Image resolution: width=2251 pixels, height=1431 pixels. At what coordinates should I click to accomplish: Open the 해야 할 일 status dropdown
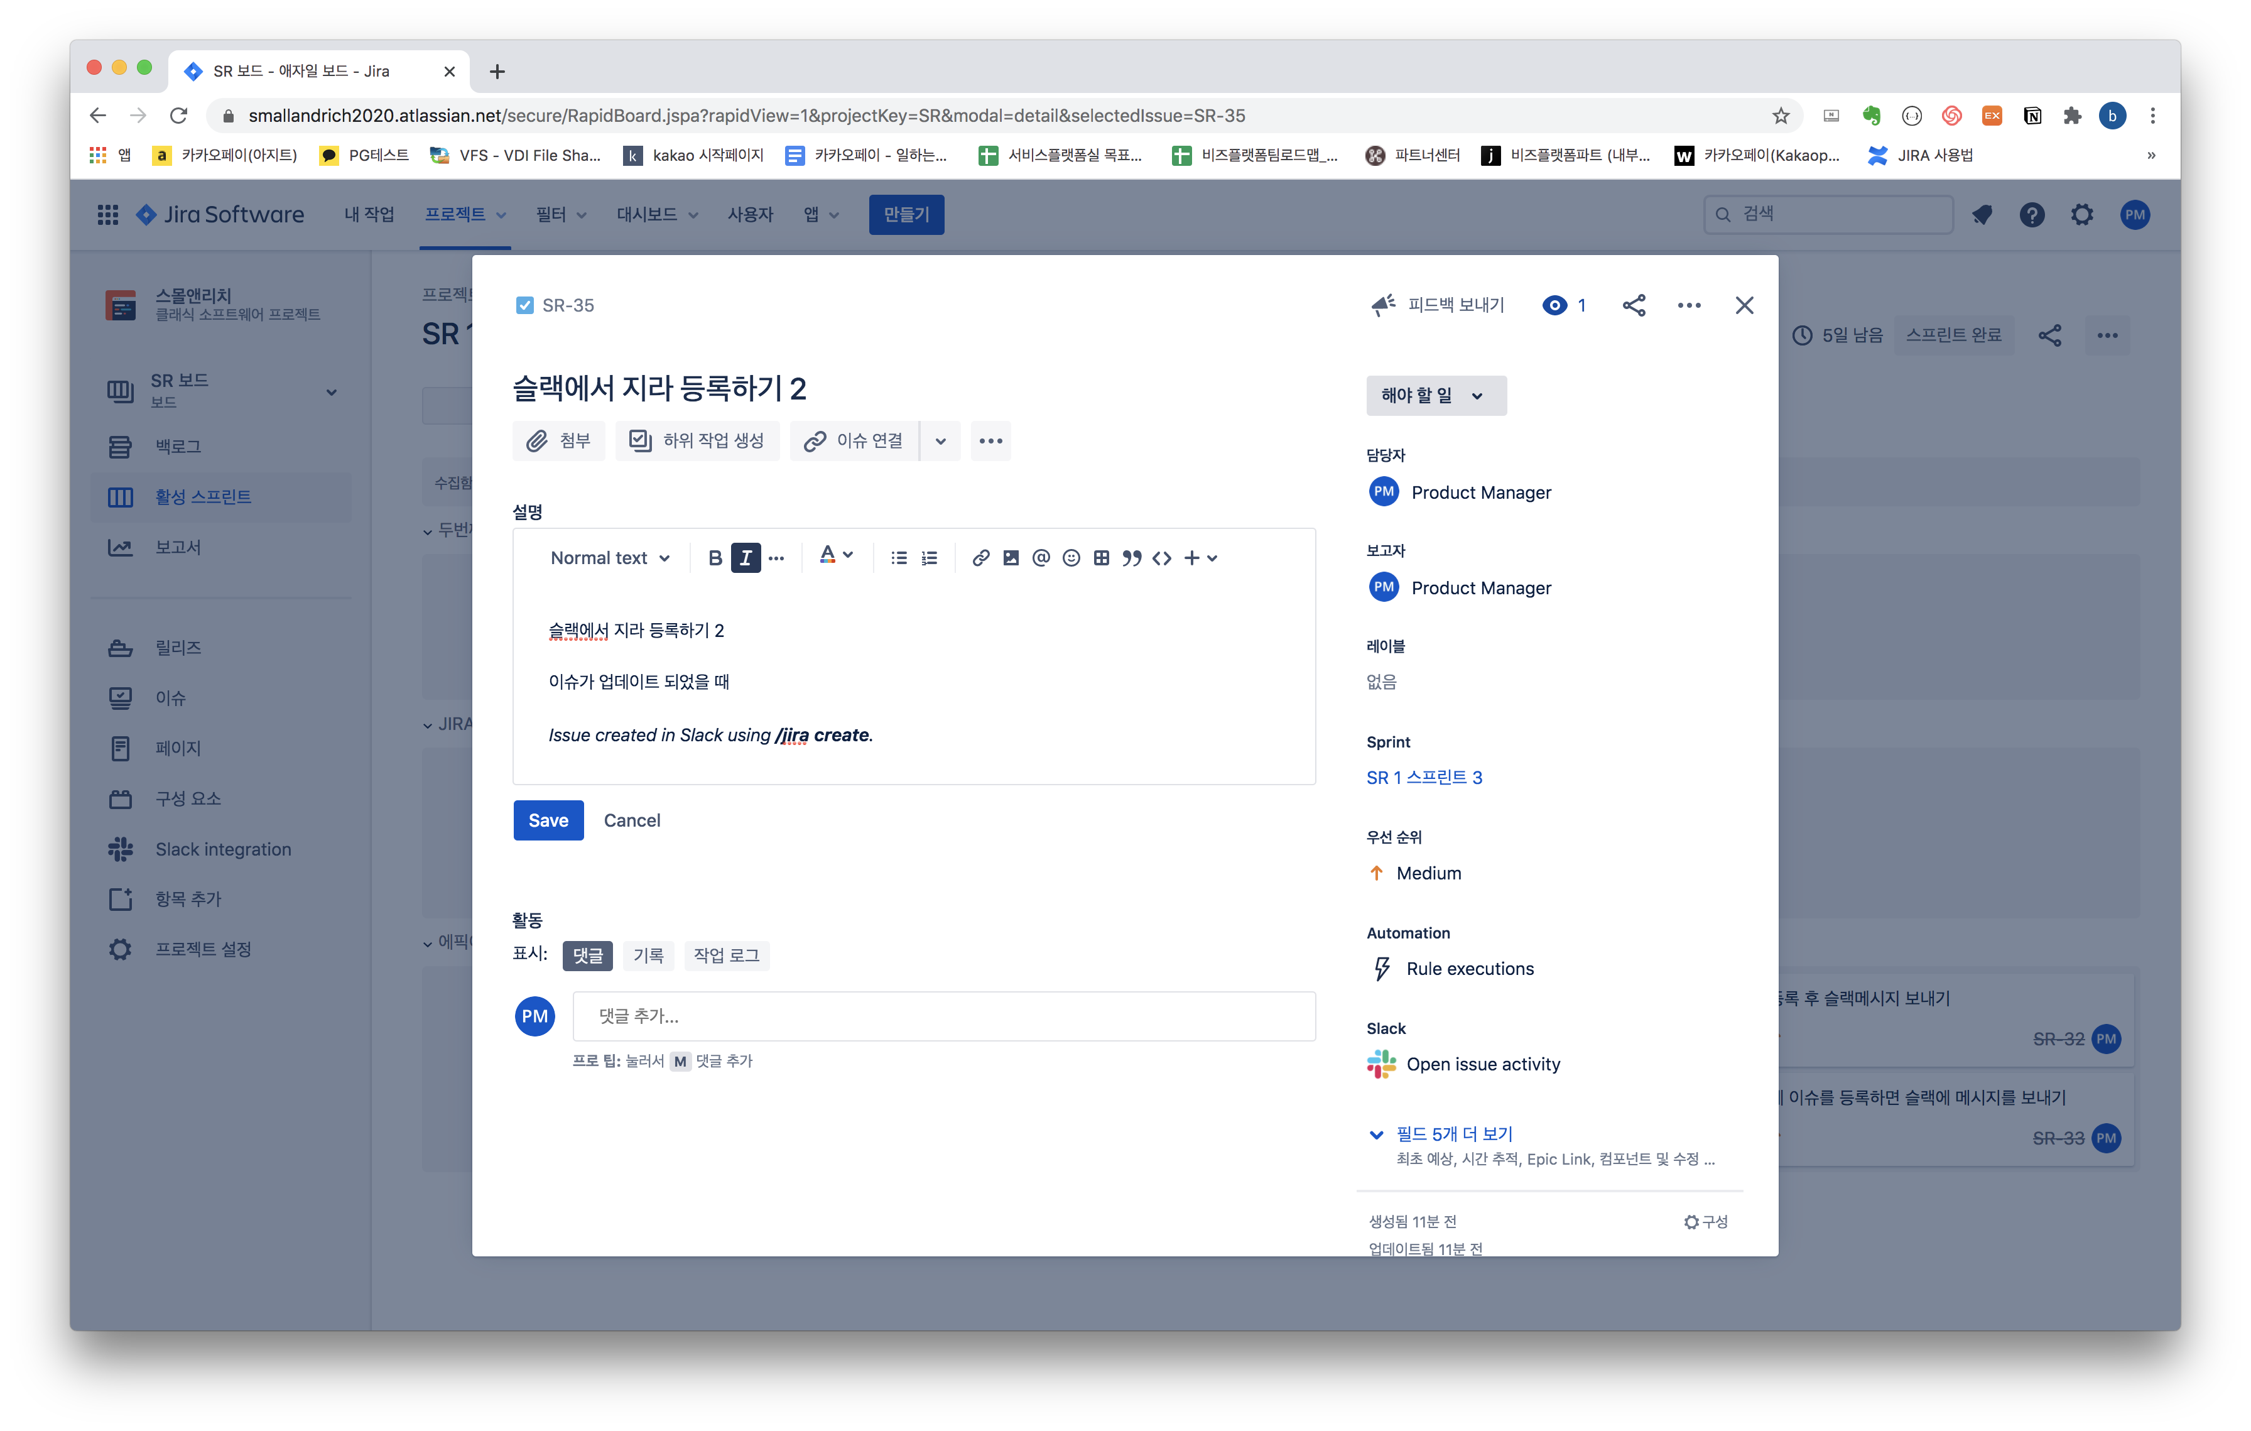(x=1435, y=395)
